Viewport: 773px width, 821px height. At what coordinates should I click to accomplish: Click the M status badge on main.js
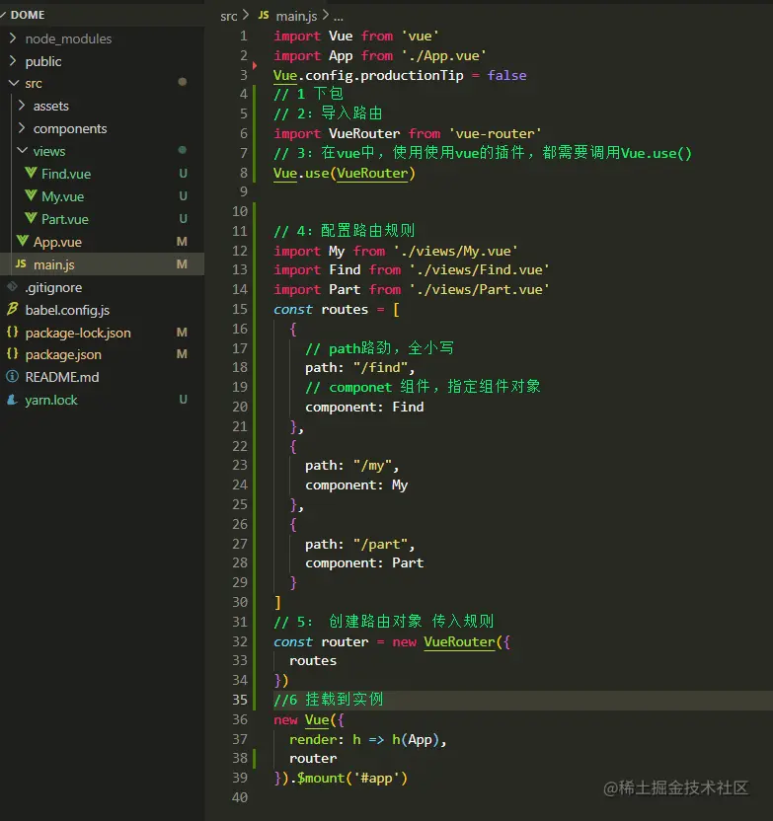182,263
